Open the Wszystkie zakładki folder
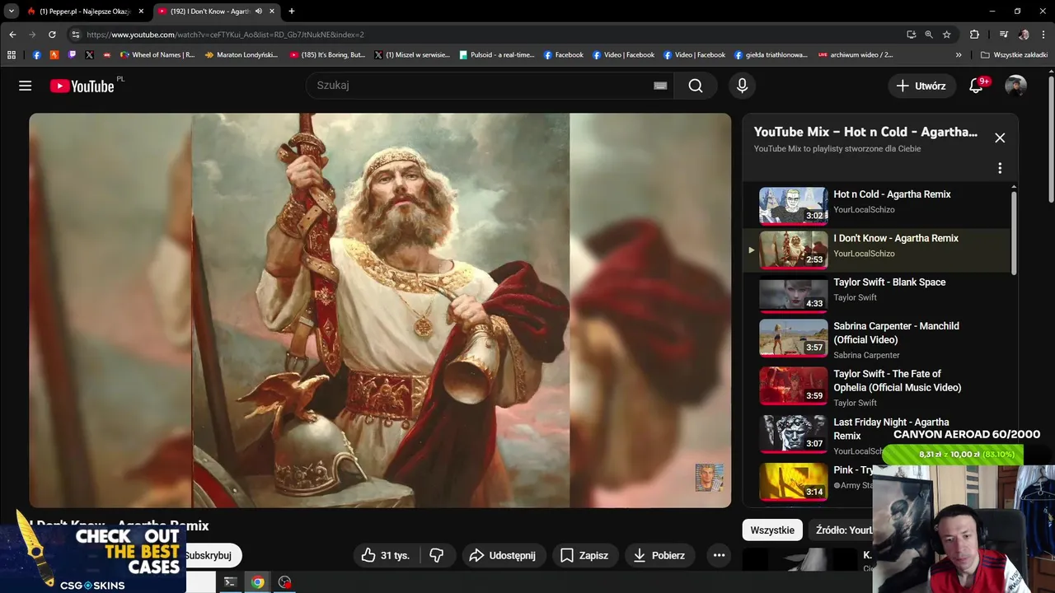This screenshot has height=593, width=1055. coord(1014,55)
